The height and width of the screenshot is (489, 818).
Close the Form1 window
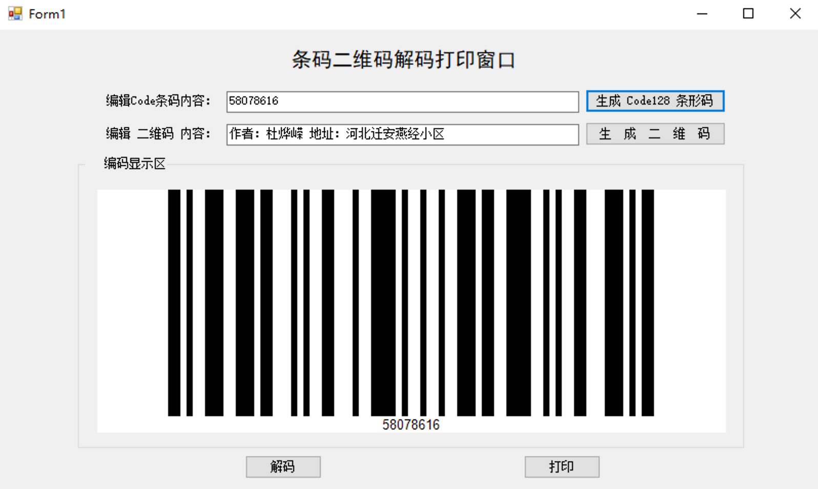(795, 14)
